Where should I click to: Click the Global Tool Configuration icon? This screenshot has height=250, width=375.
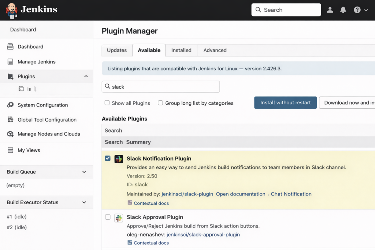click(x=11, y=120)
